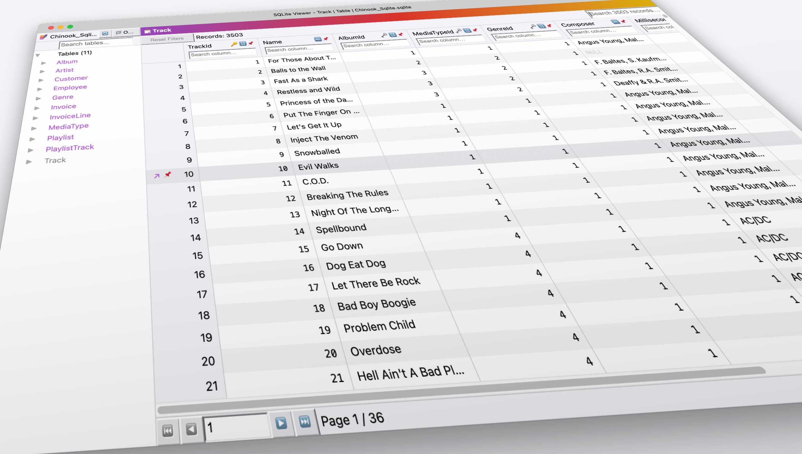Click the numeric type icon on the AlbumId column

click(393, 35)
